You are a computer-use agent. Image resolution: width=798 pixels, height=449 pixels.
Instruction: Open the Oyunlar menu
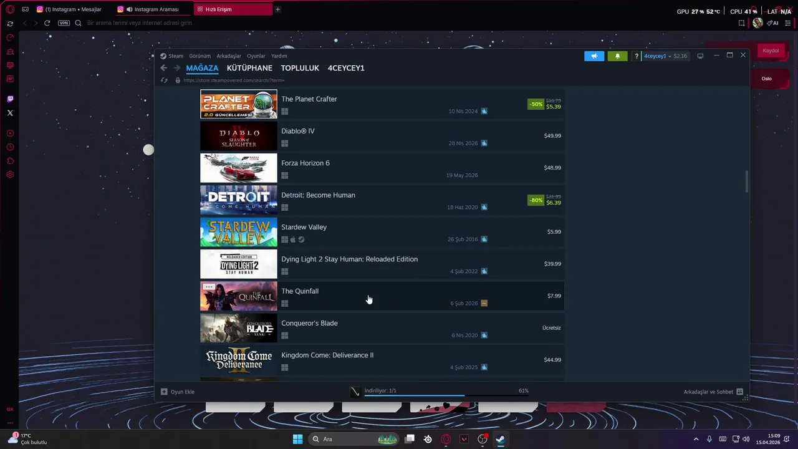click(x=256, y=56)
